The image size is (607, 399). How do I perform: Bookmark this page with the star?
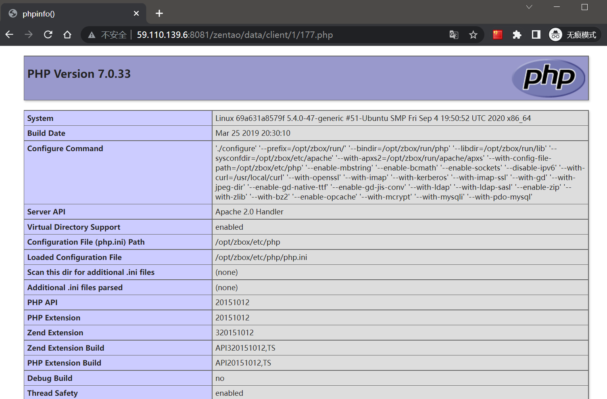(473, 35)
